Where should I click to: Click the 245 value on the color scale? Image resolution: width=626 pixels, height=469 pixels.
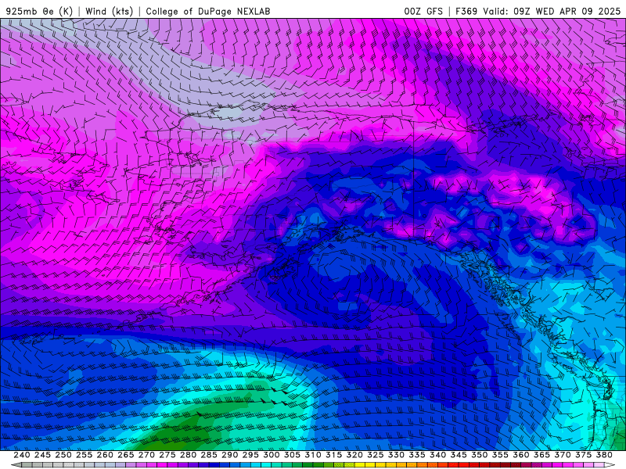tap(42, 455)
